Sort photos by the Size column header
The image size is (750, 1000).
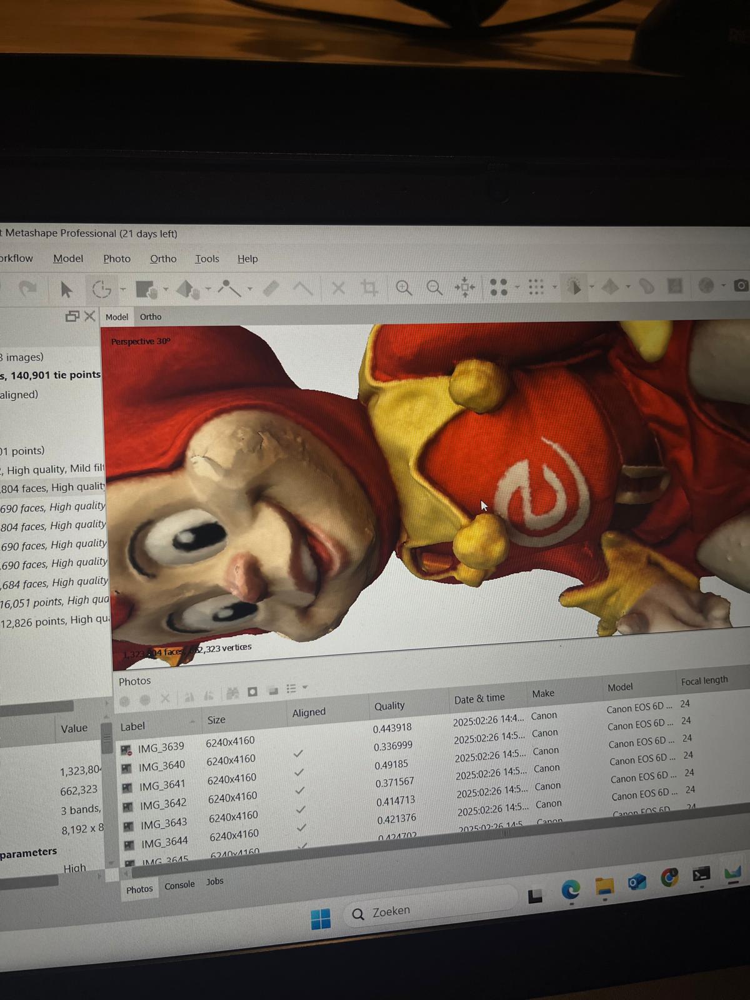coord(216,720)
